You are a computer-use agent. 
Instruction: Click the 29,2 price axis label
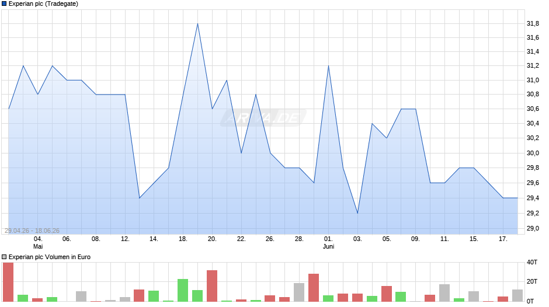click(x=533, y=213)
